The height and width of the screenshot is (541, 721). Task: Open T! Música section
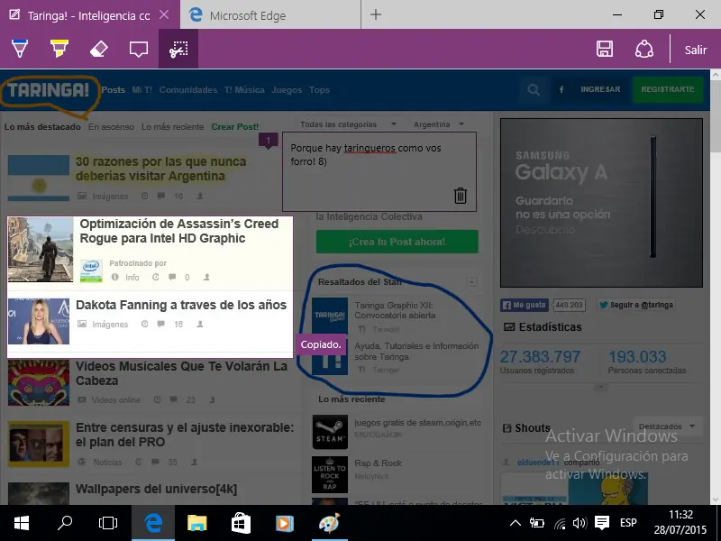pyautogui.click(x=244, y=89)
